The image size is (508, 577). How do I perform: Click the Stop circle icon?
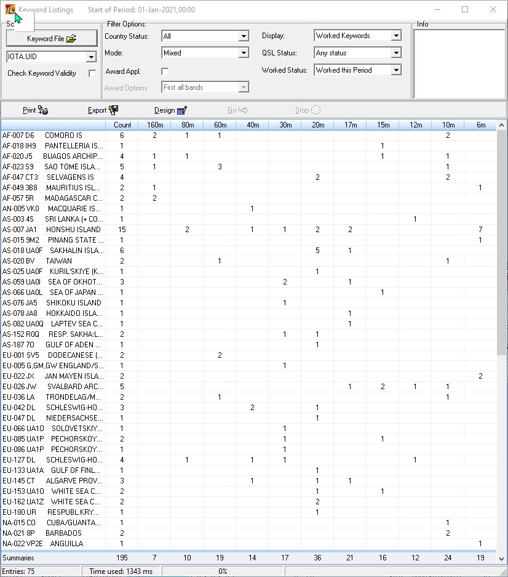pyautogui.click(x=316, y=110)
